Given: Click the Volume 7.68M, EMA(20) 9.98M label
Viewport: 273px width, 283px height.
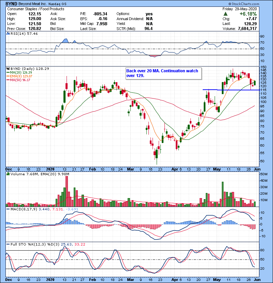Looking at the screenshot, I should [40, 174].
